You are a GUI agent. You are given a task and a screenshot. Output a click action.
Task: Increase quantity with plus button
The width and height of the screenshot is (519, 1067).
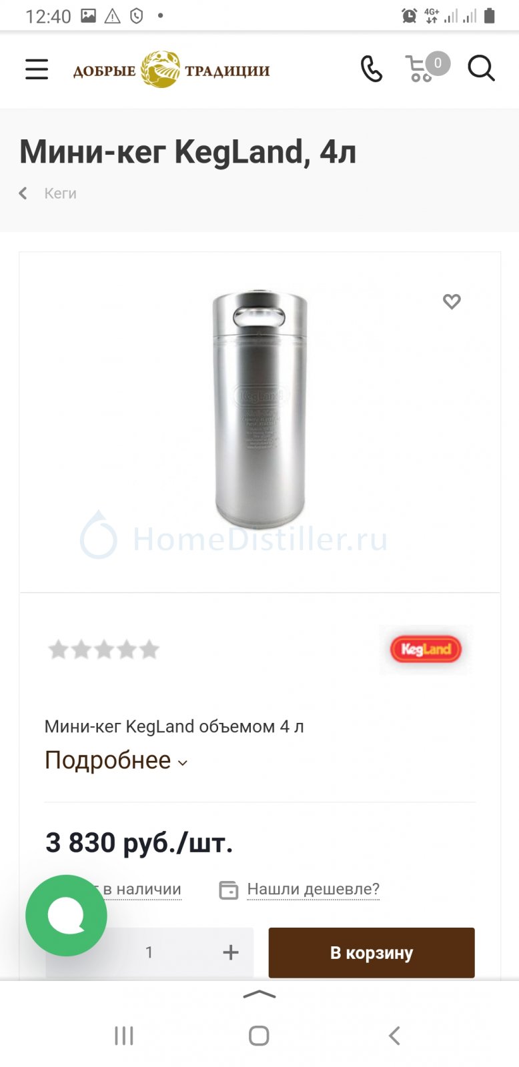(231, 952)
